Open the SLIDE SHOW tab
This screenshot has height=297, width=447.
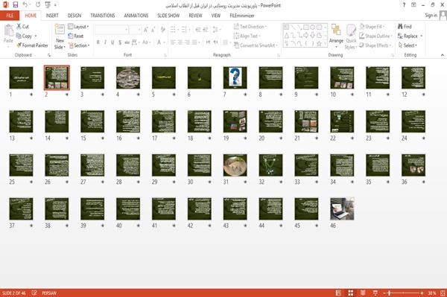pos(168,16)
